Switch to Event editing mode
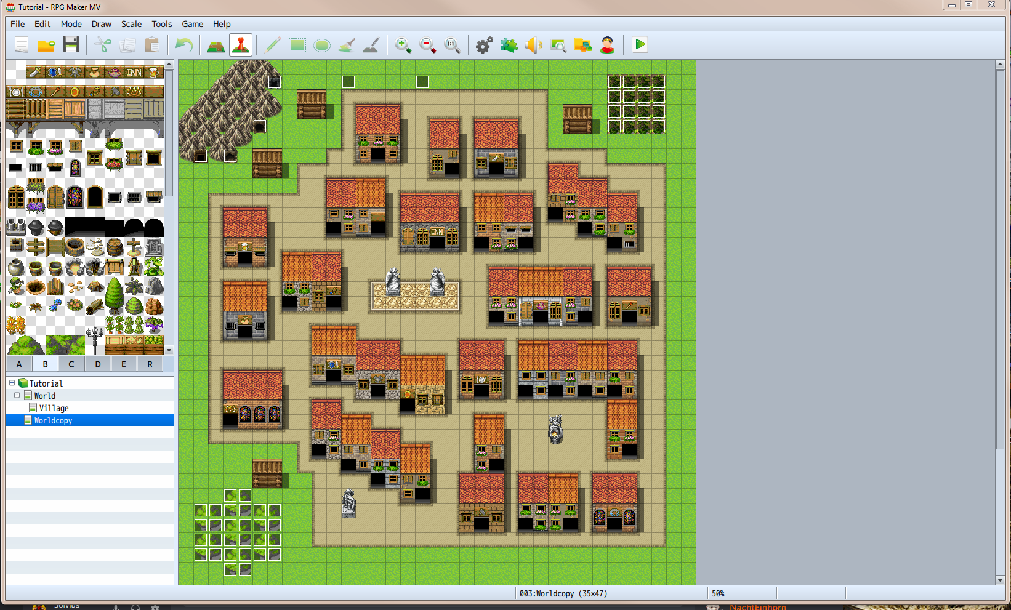 (x=241, y=45)
